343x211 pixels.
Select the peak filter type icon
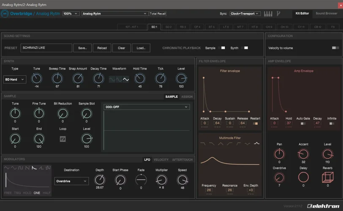pyautogui.click(x=256, y=144)
